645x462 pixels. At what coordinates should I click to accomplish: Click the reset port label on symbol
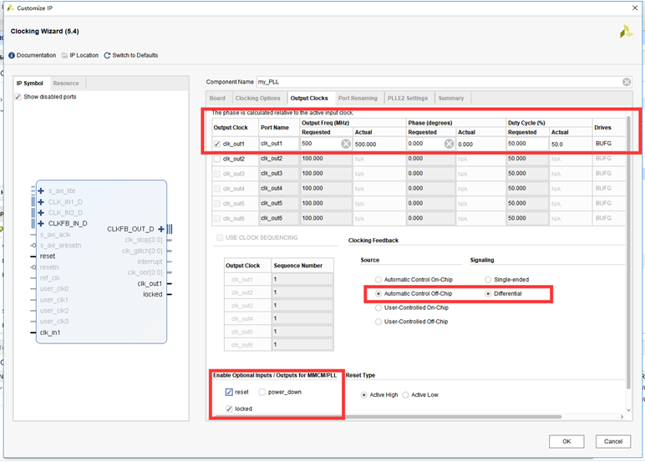(x=48, y=256)
